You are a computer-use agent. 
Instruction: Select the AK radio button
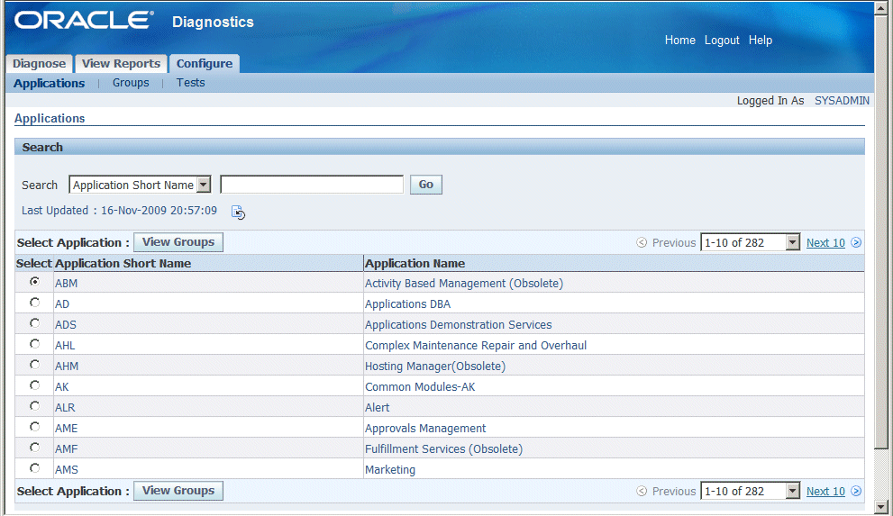[35, 385]
